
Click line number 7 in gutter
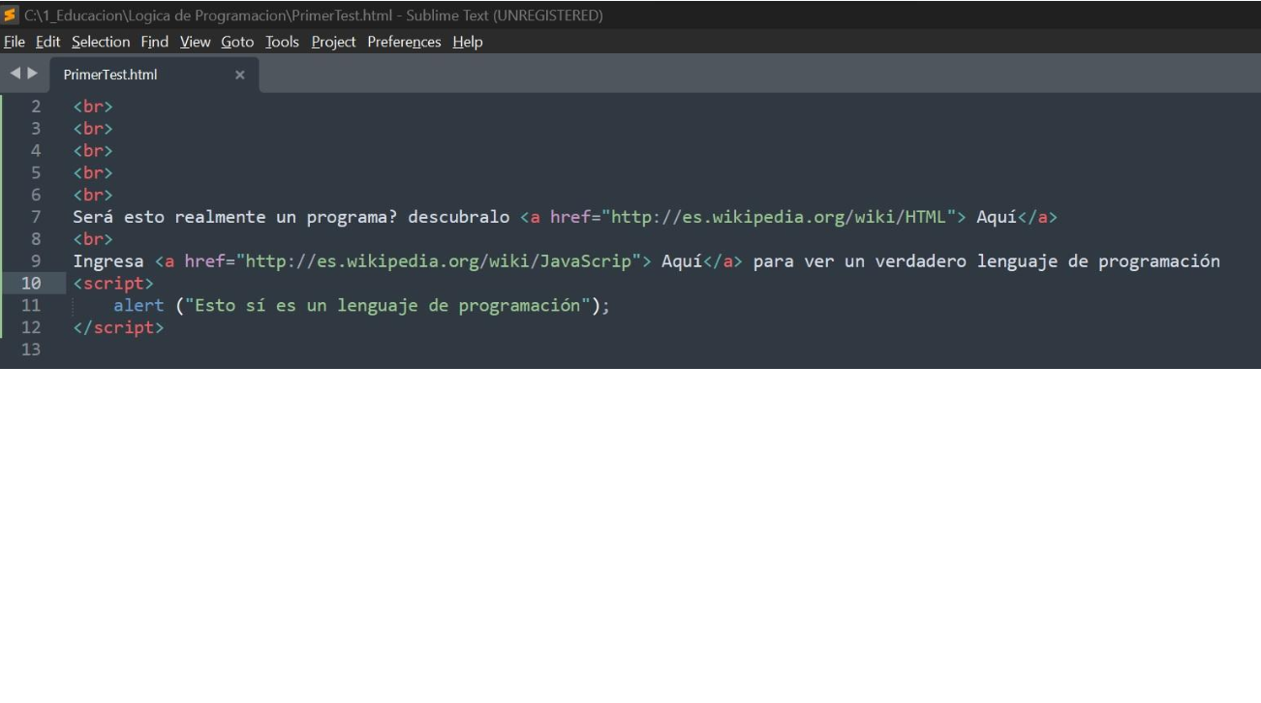pos(36,217)
